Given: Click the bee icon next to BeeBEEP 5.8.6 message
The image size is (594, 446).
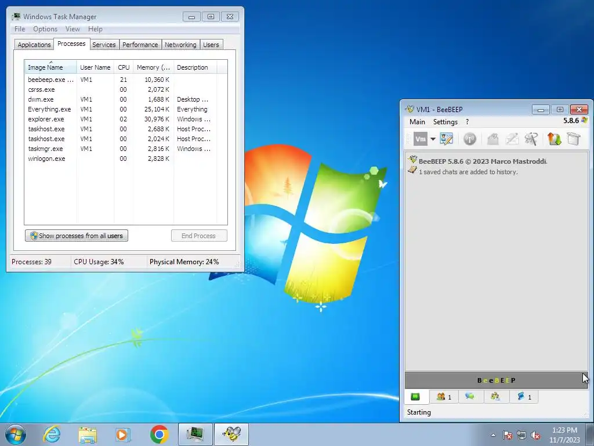Looking at the screenshot, I should (412, 160).
